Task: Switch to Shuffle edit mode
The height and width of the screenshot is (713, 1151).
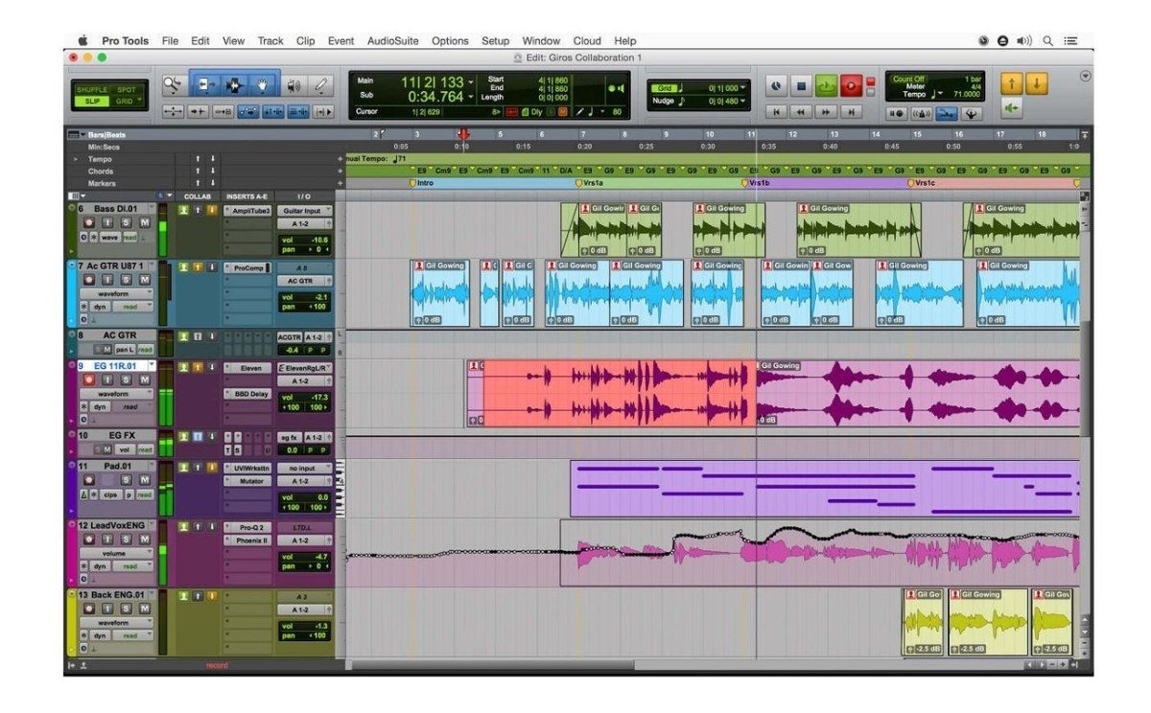Action: tap(94, 88)
